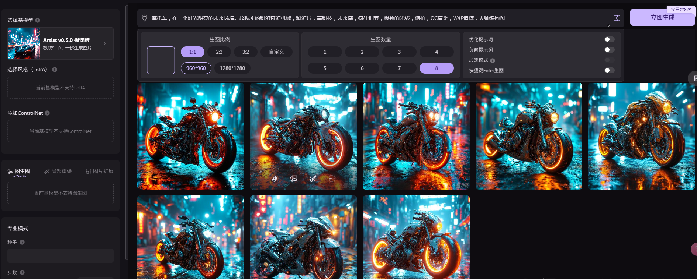Click the left panel vertical scrollbar

[127, 133]
